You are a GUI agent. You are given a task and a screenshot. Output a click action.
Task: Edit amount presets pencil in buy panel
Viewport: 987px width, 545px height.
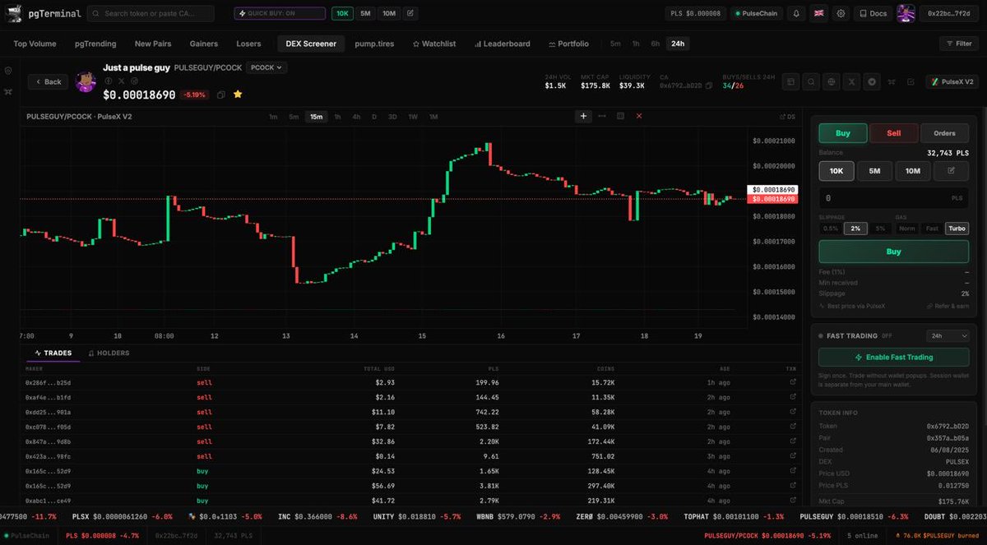pyautogui.click(x=951, y=171)
